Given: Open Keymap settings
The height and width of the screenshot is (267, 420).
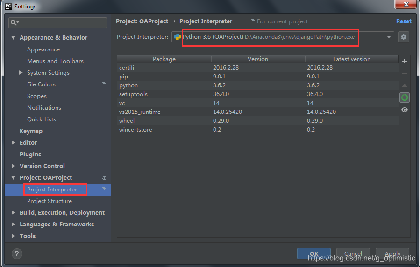Looking at the screenshot, I should [x=31, y=131].
